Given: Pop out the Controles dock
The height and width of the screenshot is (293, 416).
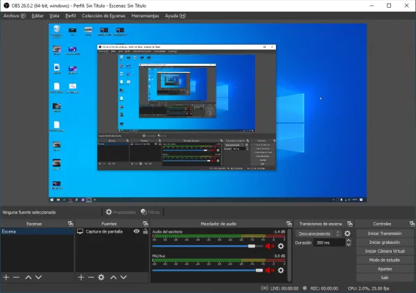Looking at the screenshot, I should (412, 224).
